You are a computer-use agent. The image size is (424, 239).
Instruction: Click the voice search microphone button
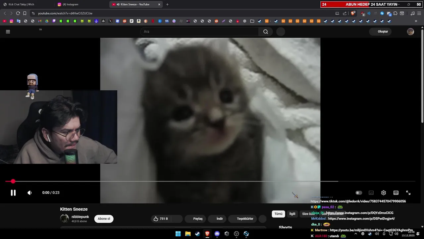(281, 32)
